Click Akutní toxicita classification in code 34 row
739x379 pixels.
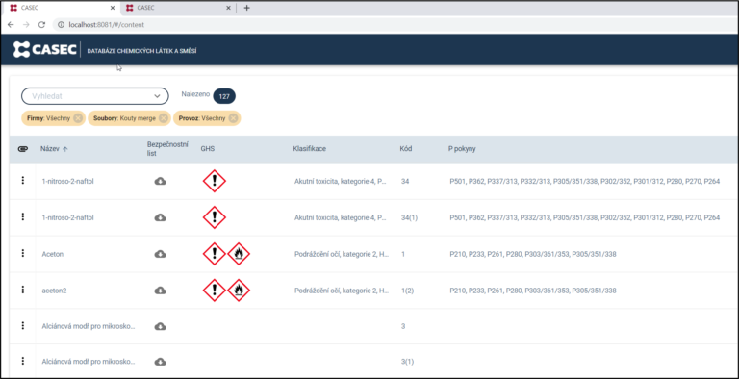point(341,181)
